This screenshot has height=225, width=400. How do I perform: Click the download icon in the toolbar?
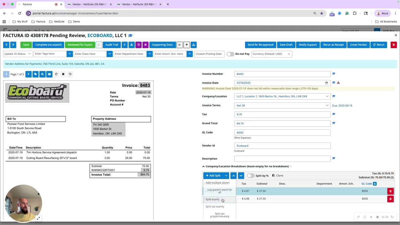click(x=132, y=45)
